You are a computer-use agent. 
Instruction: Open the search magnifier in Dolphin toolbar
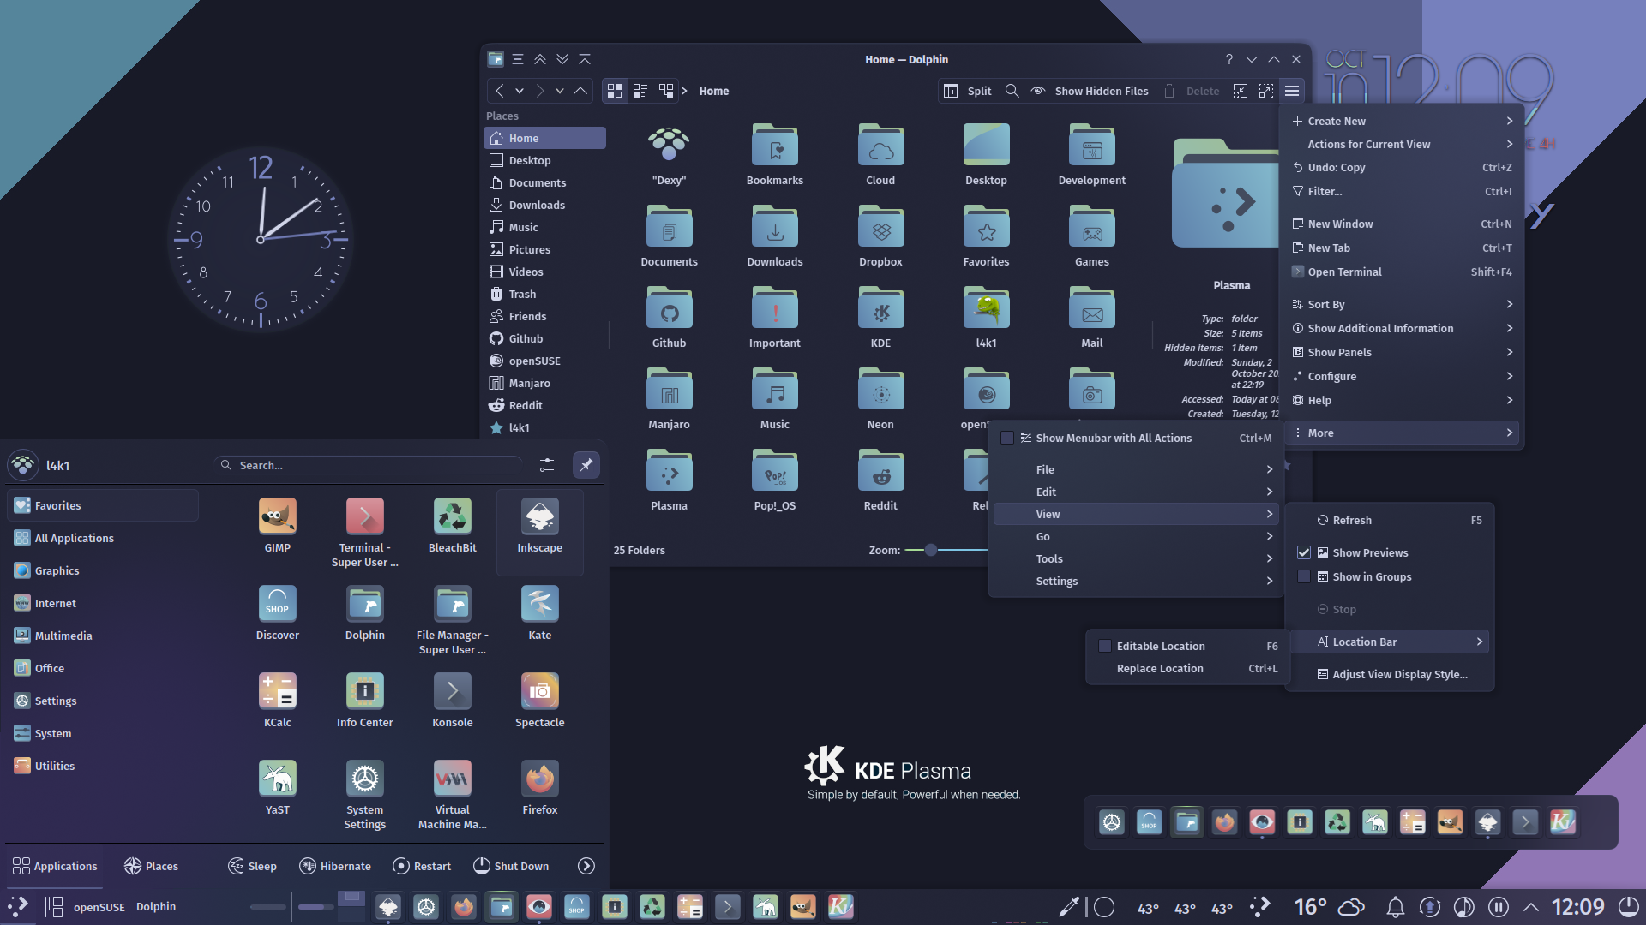coord(1012,91)
